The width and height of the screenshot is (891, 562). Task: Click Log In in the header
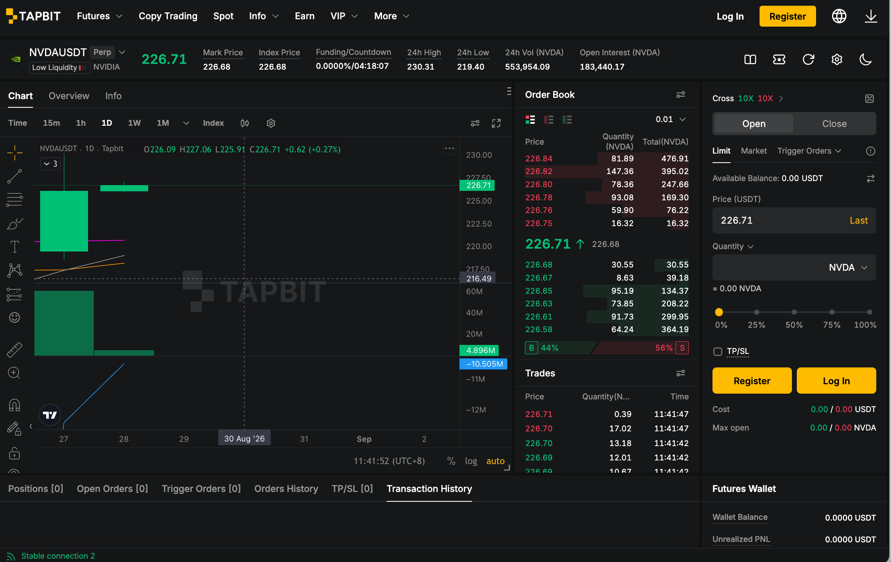pos(730,16)
